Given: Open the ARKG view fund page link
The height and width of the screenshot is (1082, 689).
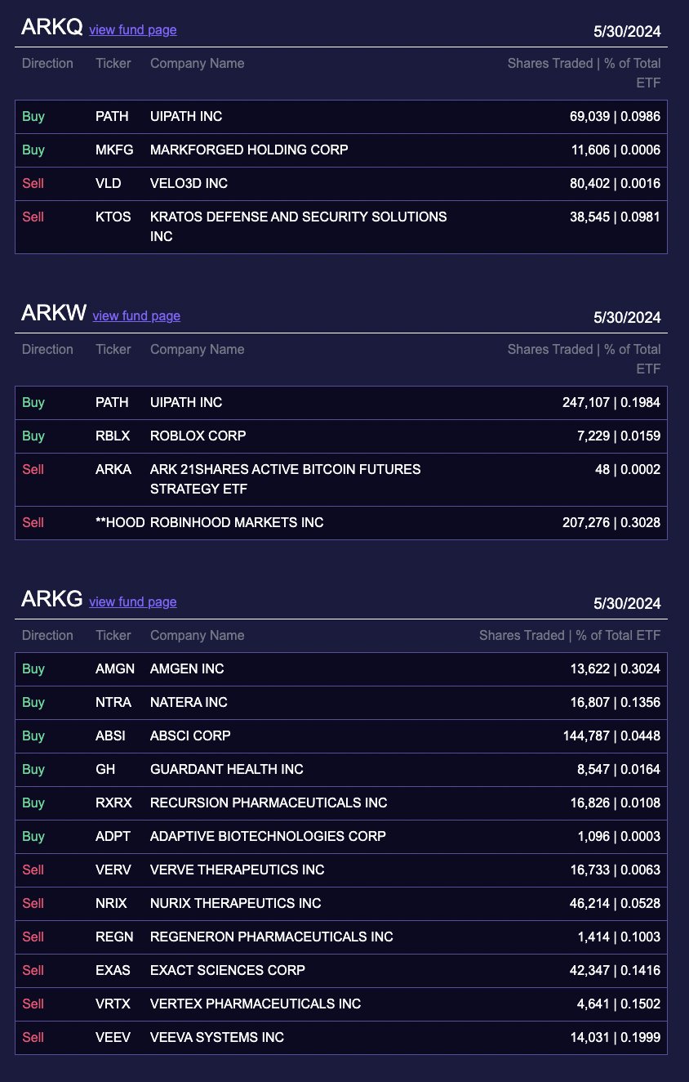Looking at the screenshot, I should click(133, 601).
